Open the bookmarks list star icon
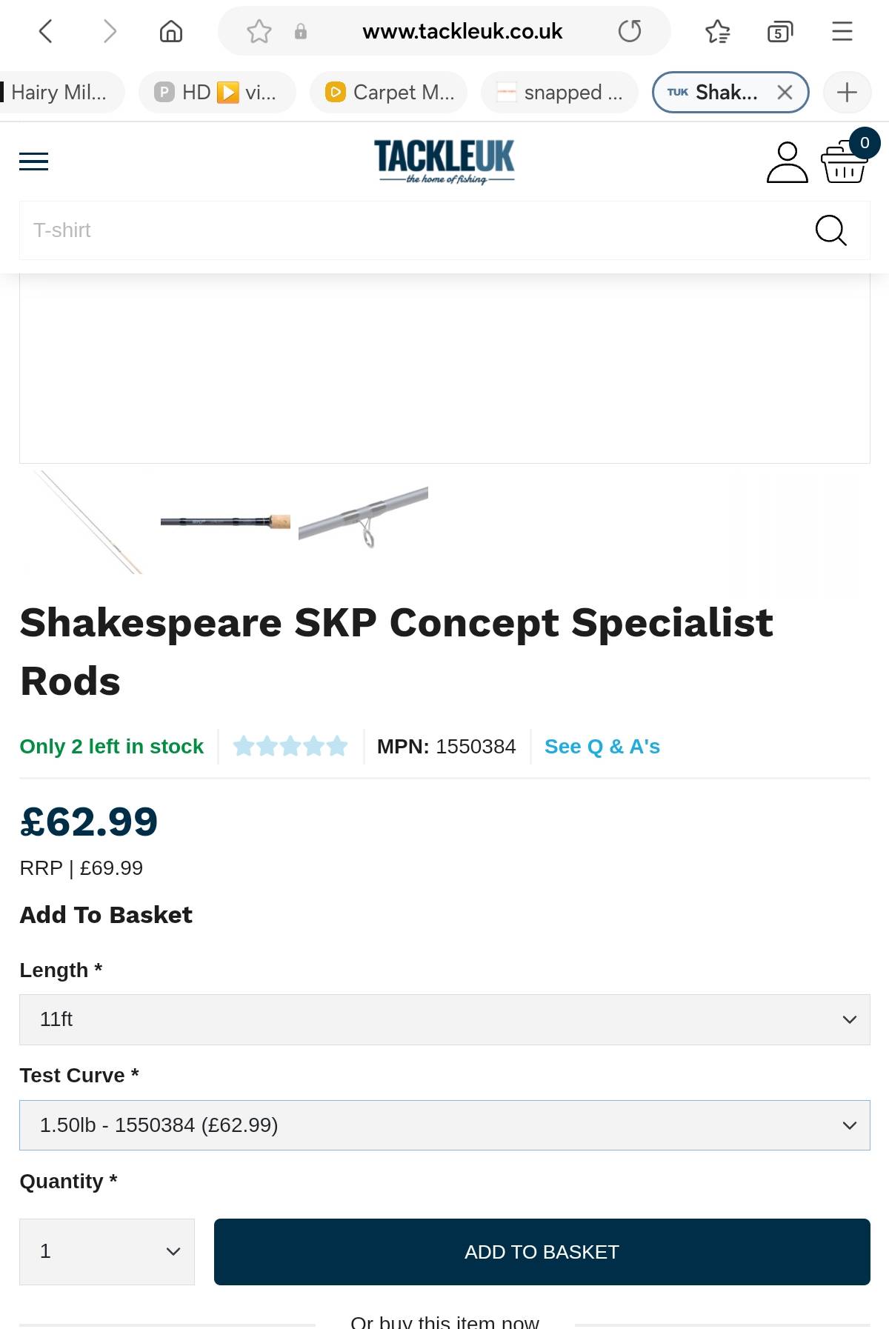The width and height of the screenshot is (889, 1329). [x=717, y=31]
